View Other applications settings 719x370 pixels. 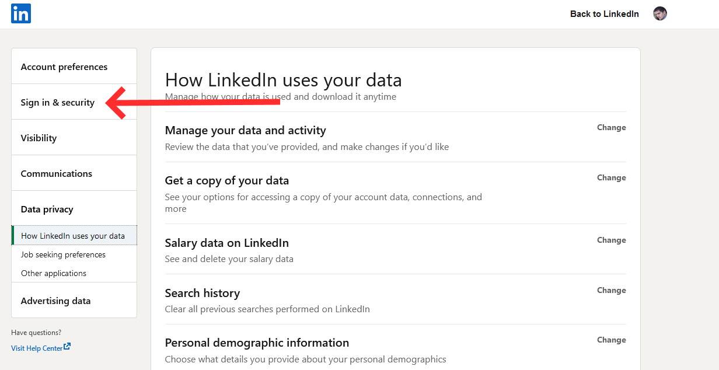click(x=54, y=273)
